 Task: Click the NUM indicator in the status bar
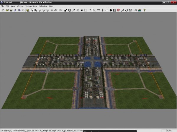(168, 130)
